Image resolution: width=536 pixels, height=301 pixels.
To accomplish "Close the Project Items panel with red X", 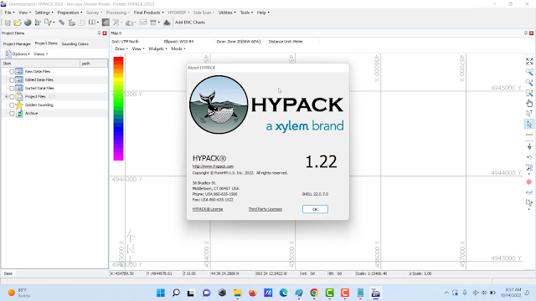I will (105, 33).
